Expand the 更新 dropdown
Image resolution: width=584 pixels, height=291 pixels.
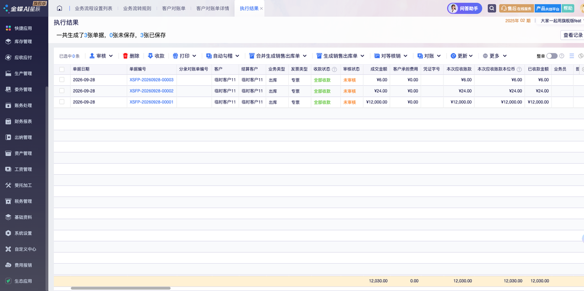[471, 56]
